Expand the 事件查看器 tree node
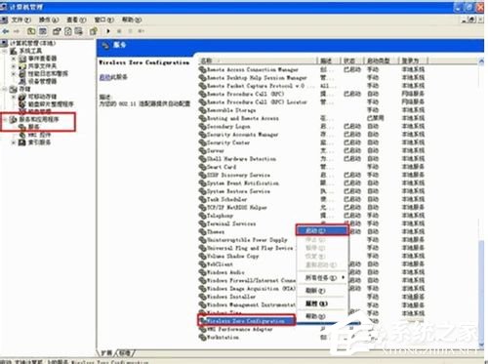 [14, 59]
